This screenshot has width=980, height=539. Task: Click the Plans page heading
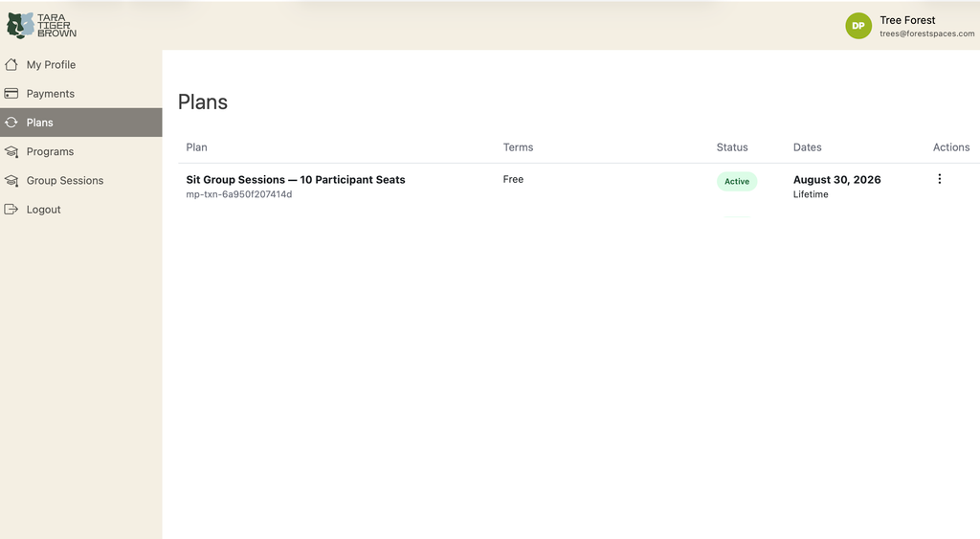pos(203,101)
